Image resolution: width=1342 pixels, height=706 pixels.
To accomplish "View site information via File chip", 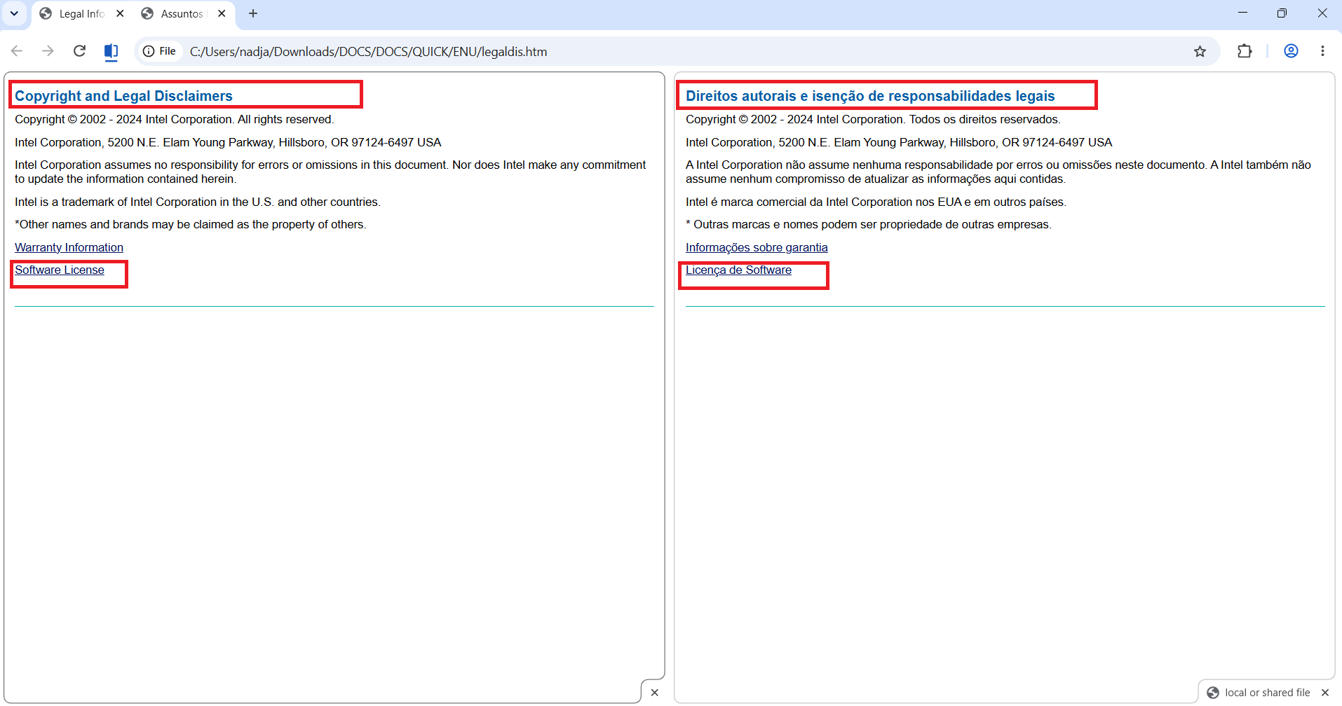I will pyautogui.click(x=160, y=51).
